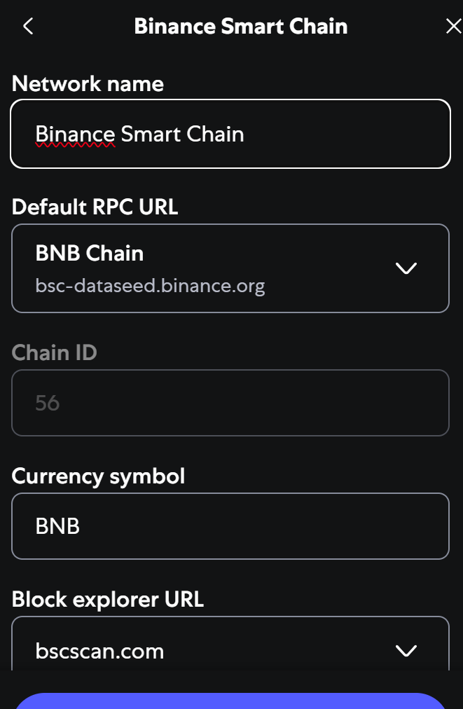The image size is (463, 709).
Task: Focus the Currency symbol field containing BNB
Action: coord(230,526)
